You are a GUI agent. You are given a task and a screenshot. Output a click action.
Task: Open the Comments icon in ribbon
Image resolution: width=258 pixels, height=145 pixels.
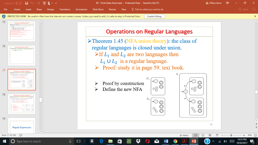(254, 9)
